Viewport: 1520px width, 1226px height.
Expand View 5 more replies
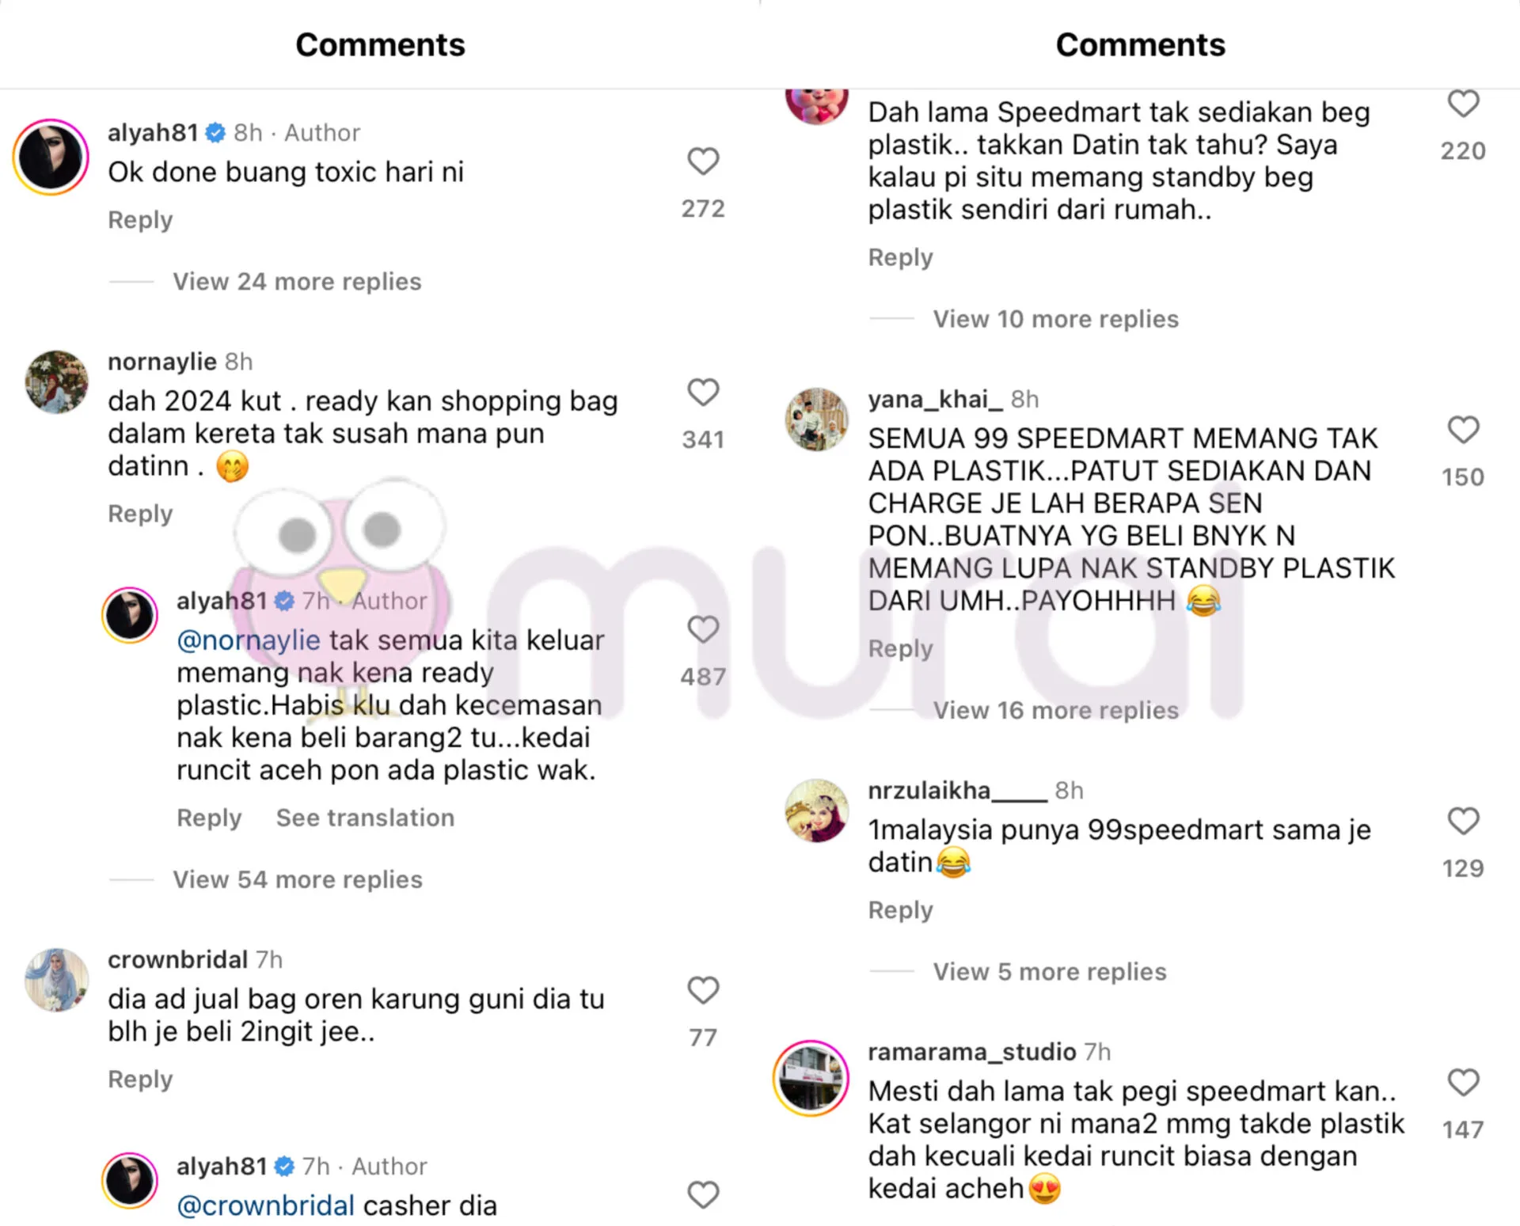point(1050,971)
